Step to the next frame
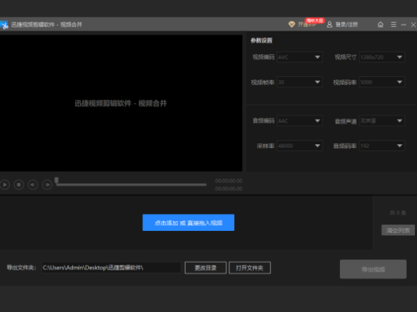This screenshot has height=312, width=417. pyautogui.click(x=47, y=184)
